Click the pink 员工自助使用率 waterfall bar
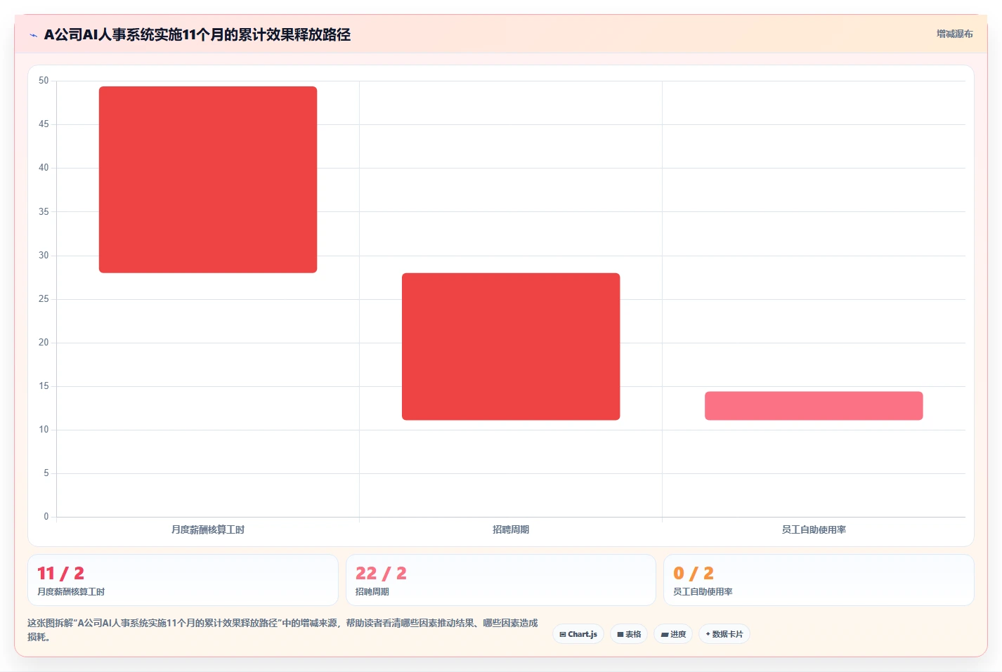Screen dimensions: 1002x672 click(814, 406)
